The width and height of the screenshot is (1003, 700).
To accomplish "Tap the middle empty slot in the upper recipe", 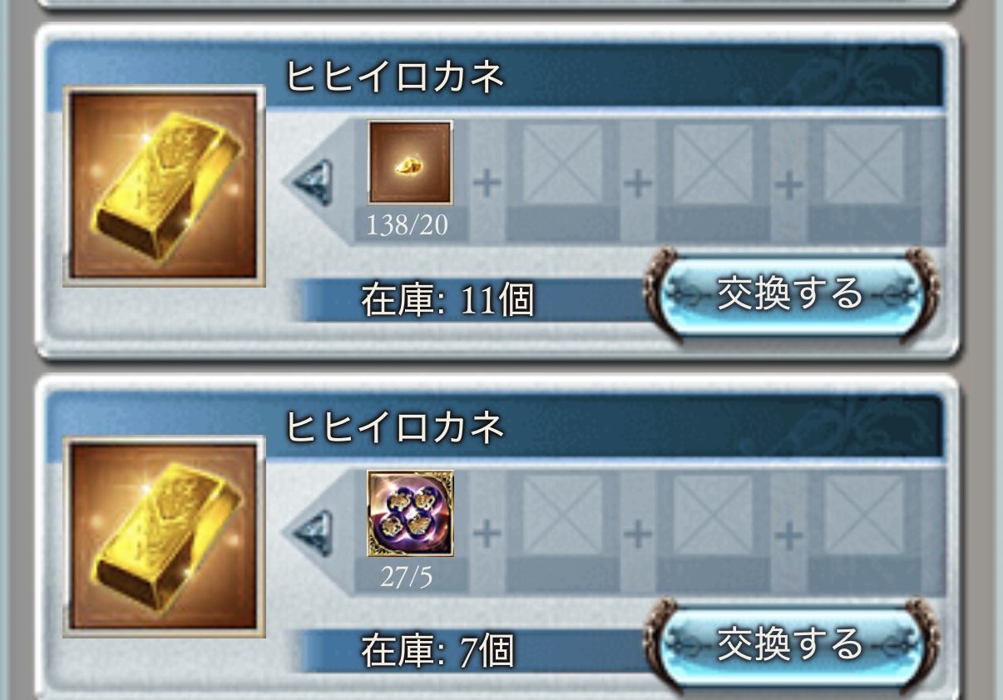I will [713, 164].
